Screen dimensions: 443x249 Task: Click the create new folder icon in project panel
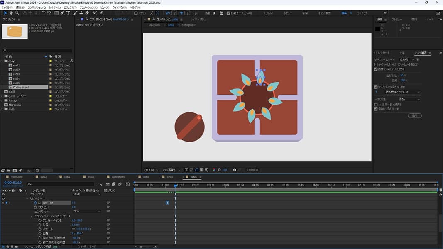point(9,171)
